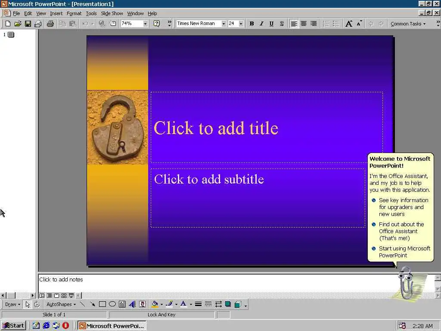441x331 pixels.
Task: Open the Slide Show menu
Action: 112,13
